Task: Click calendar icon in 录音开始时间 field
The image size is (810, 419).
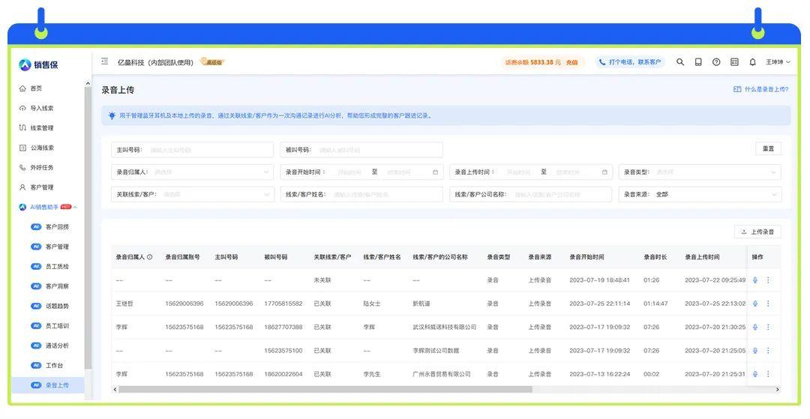Action: point(436,172)
